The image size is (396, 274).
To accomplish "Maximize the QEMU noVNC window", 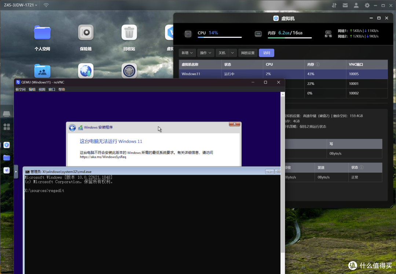I will (x=265, y=82).
